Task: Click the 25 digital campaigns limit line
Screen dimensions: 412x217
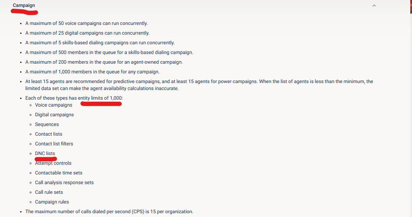Action: (x=87, y=33)
